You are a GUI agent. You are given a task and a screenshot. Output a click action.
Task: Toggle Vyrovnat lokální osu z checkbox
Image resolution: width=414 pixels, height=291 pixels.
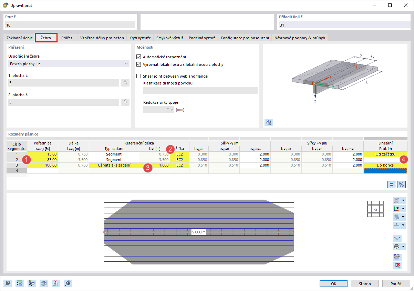point(139,64)
